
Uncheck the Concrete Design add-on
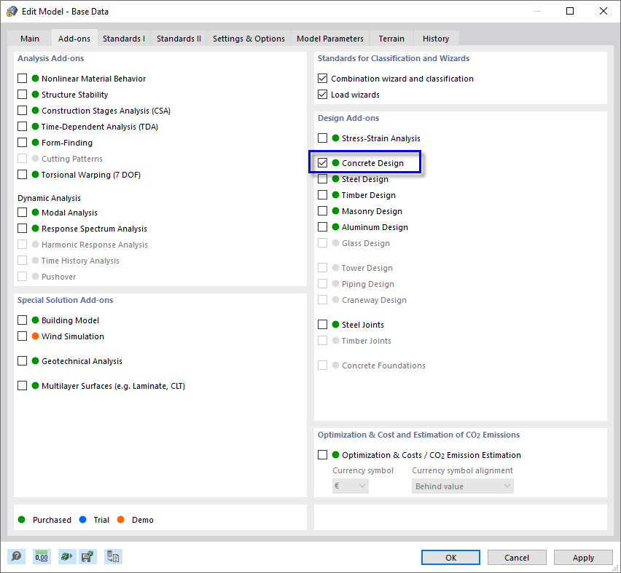coord(322,162)
